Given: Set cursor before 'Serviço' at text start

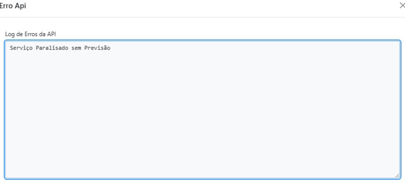Looking at the screenshot, I should (x=10, y=48).
